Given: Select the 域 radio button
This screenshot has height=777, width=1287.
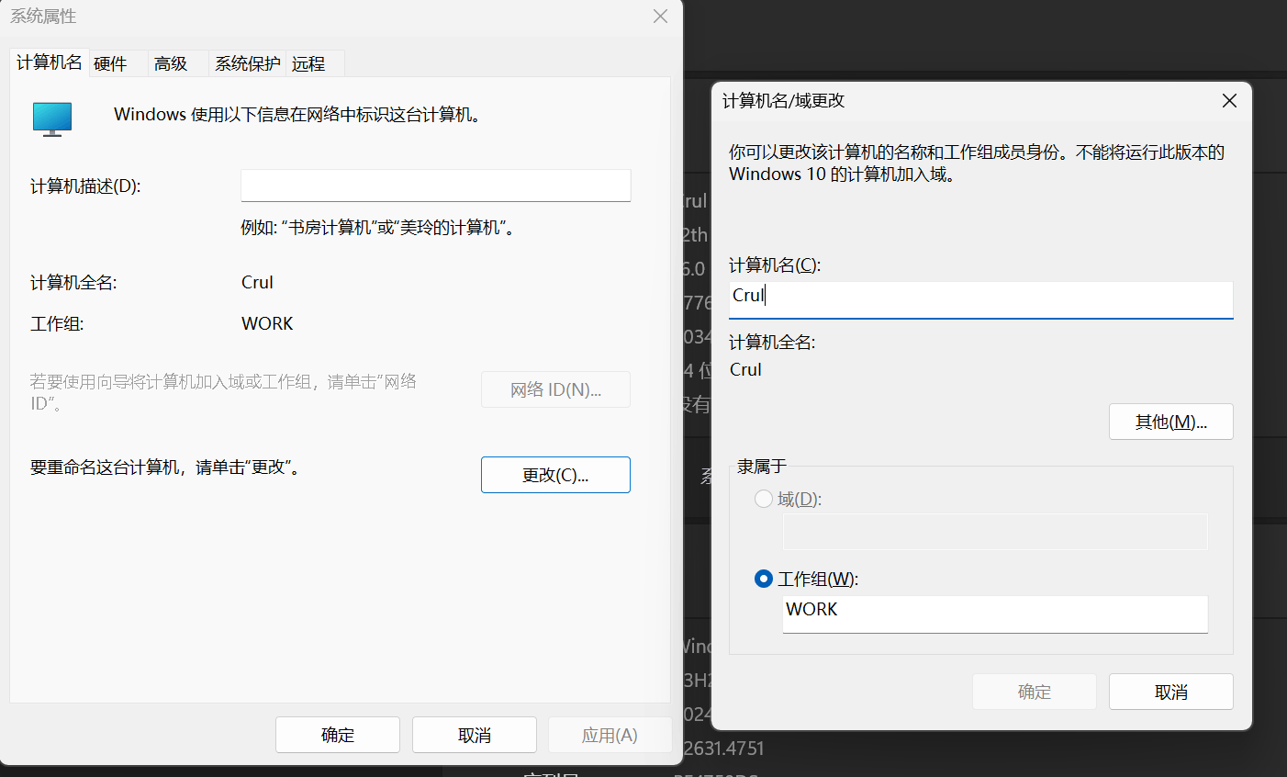Looking at the screenshot, I should point(763,498).
